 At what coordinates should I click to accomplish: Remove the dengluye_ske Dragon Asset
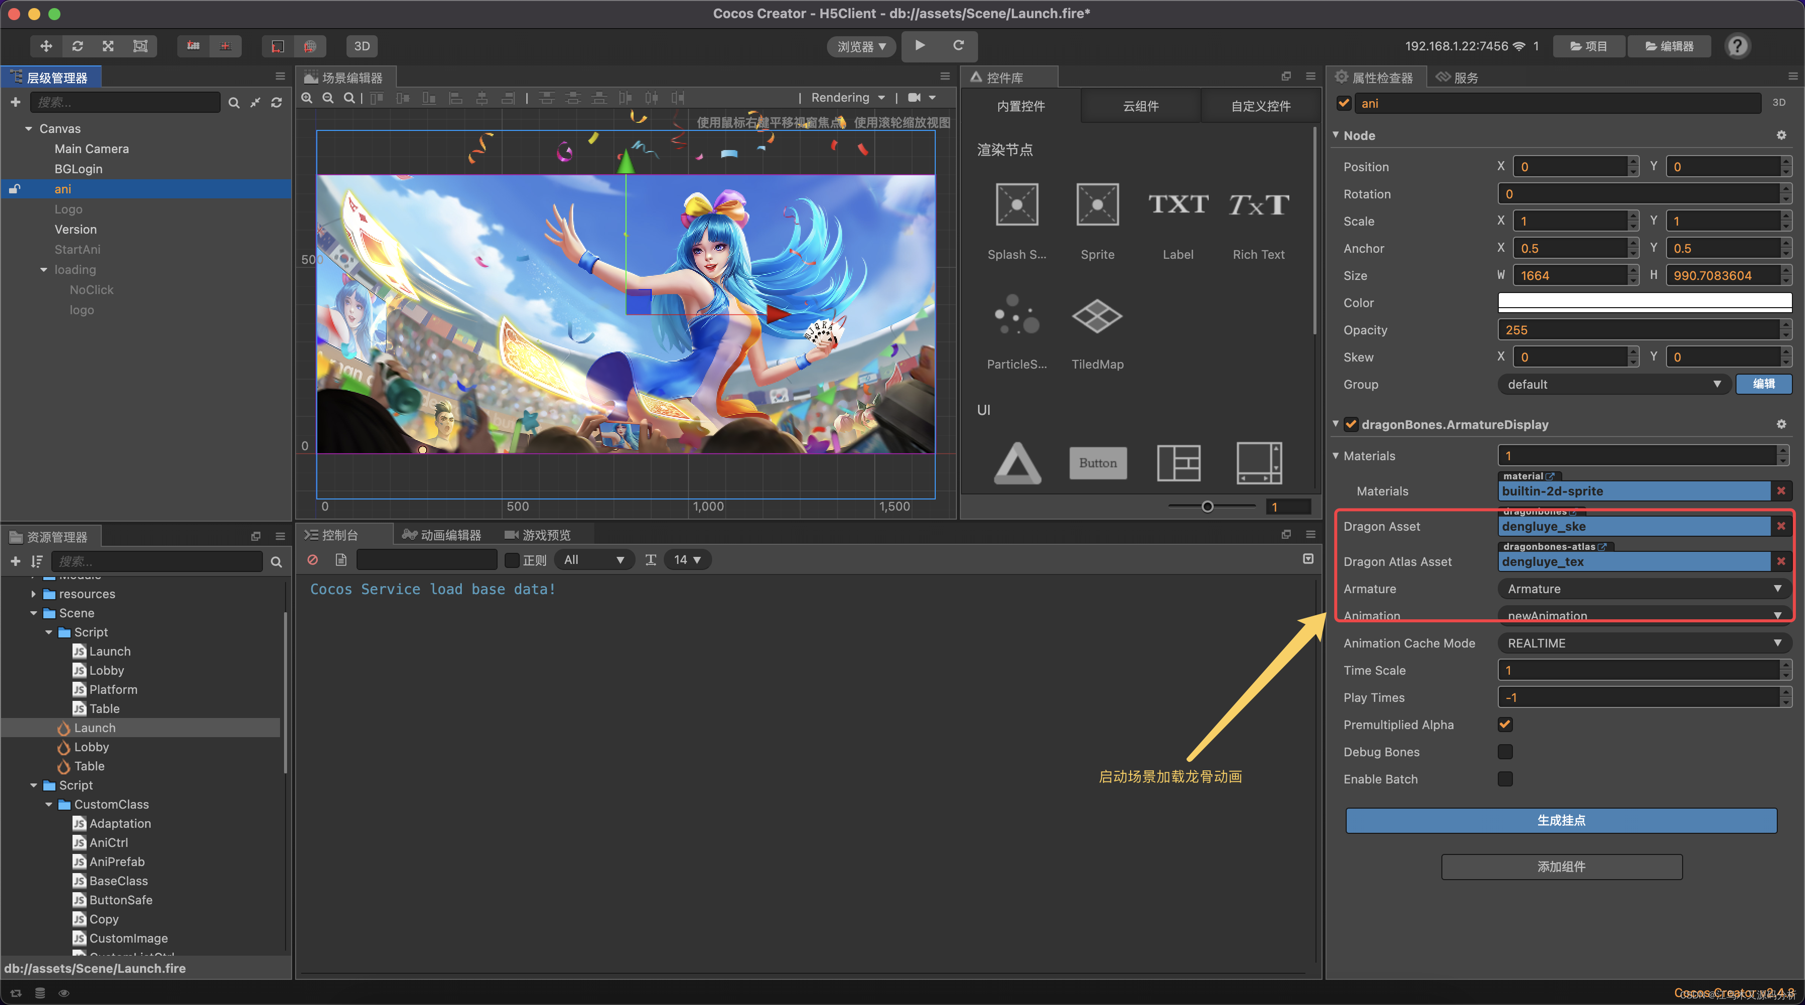point(1781,526)
